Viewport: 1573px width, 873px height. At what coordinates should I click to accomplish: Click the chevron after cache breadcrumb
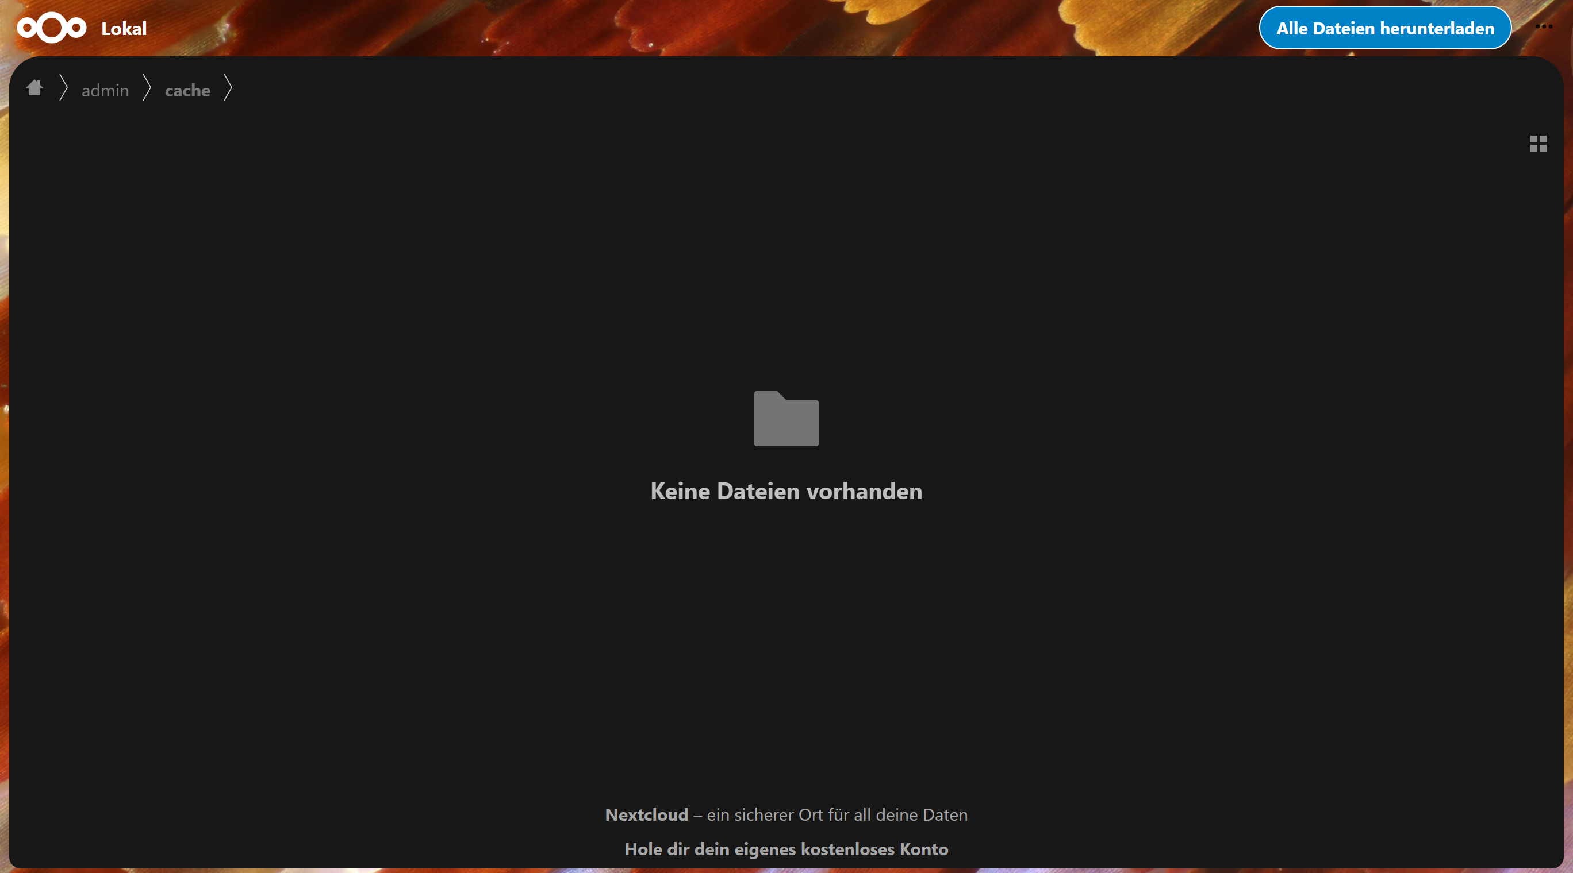tap(228, 88)
